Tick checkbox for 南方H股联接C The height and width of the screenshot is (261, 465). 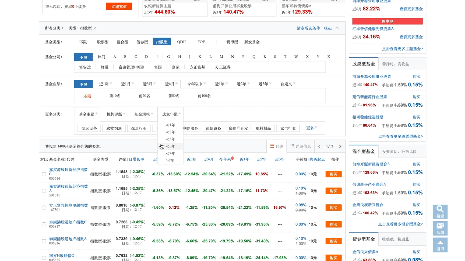point(44,258)
